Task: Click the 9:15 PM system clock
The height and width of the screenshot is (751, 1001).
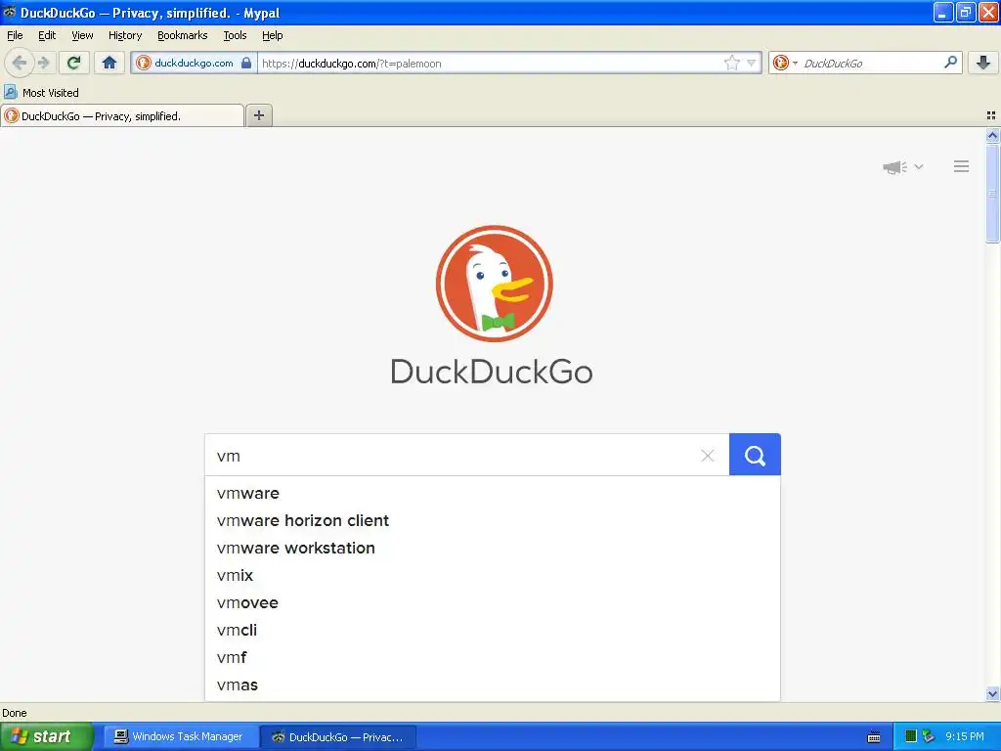Action: click(965, 736)
